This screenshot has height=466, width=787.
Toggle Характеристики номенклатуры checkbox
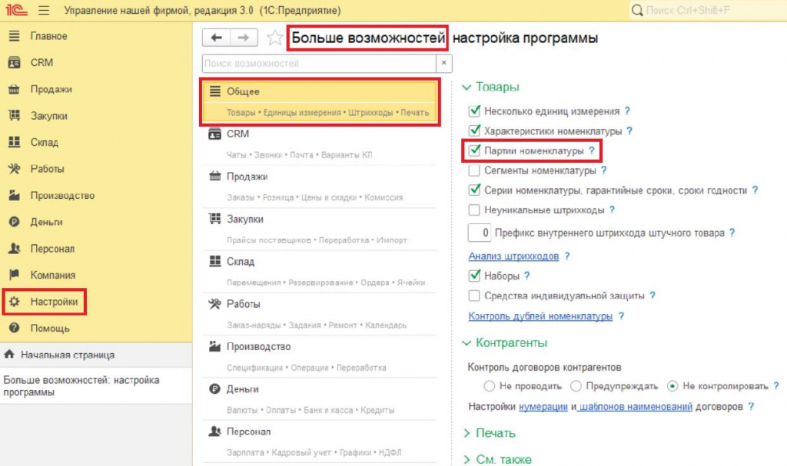[x=473, y=131]
